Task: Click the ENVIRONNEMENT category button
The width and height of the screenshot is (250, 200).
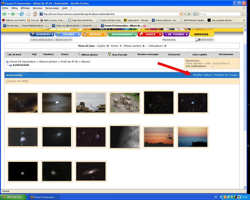Action: coord(122,34)
